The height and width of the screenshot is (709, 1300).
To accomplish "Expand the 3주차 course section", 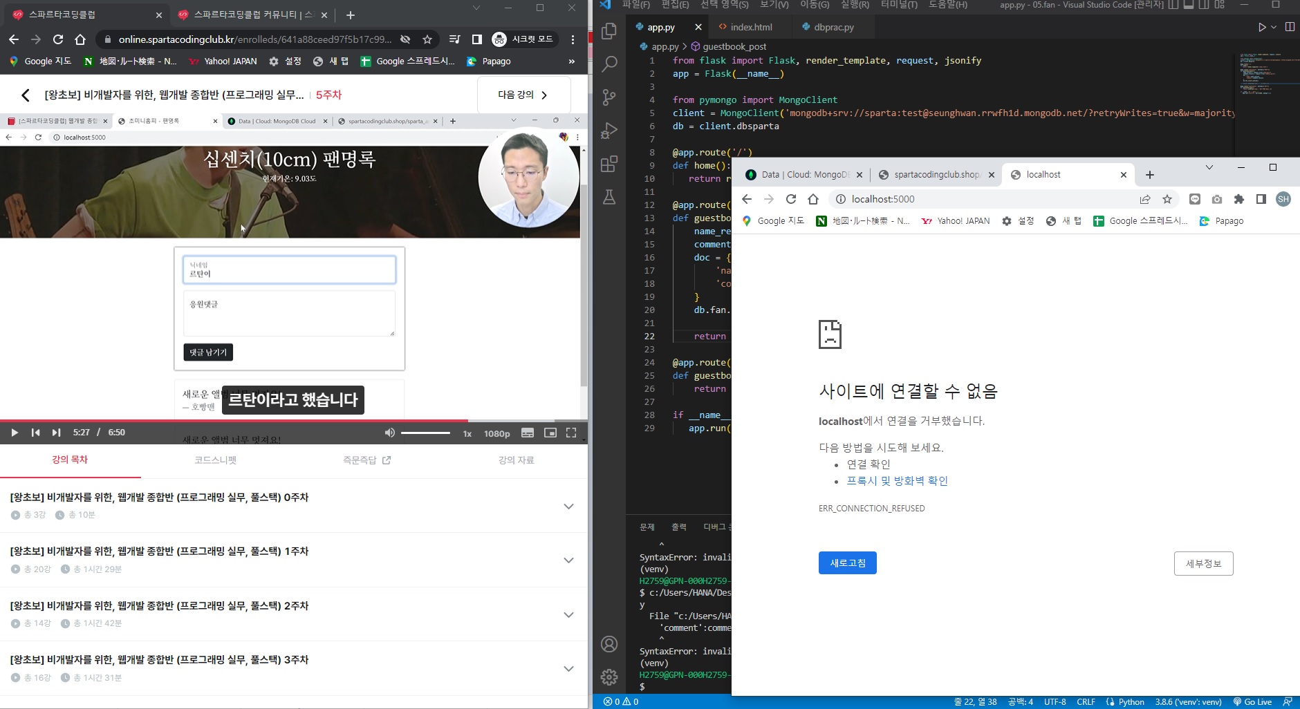I will [x=568, y=669].
